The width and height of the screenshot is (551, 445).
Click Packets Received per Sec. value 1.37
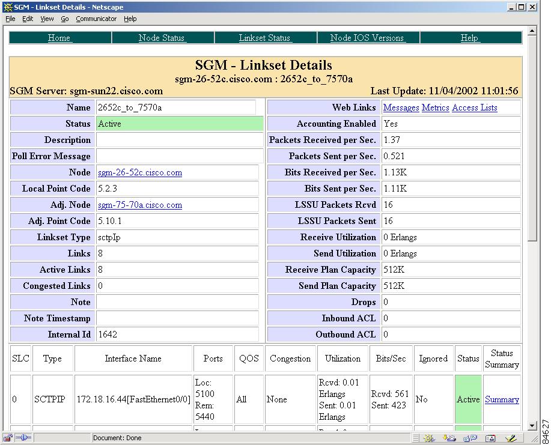(392, 140)
